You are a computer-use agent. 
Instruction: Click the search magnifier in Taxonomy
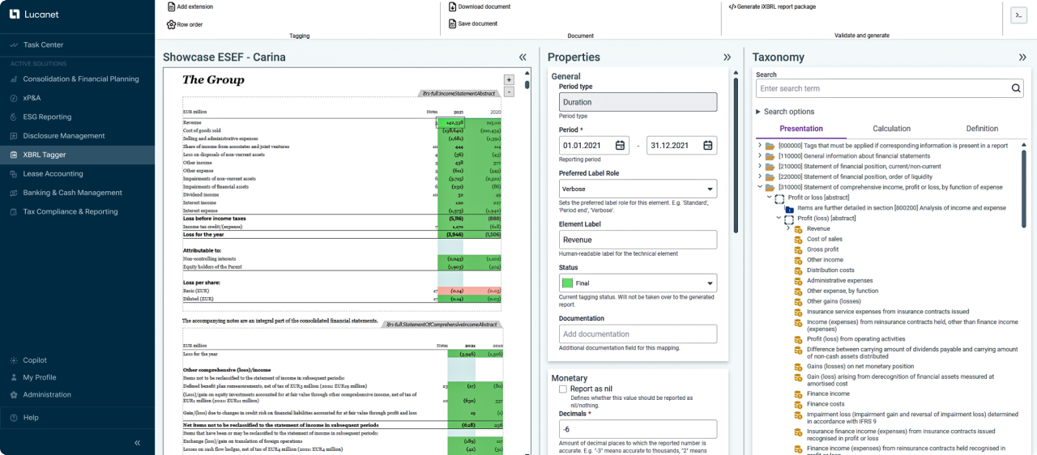coord(1016,88)
